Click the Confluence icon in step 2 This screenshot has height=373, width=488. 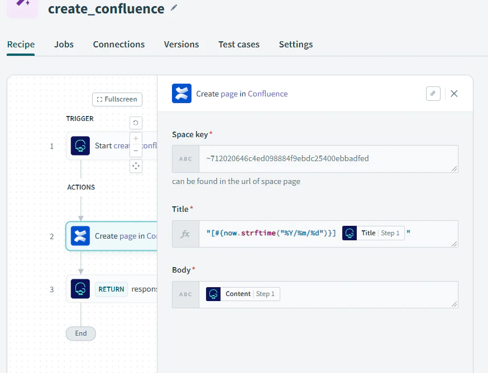(80, 236)
